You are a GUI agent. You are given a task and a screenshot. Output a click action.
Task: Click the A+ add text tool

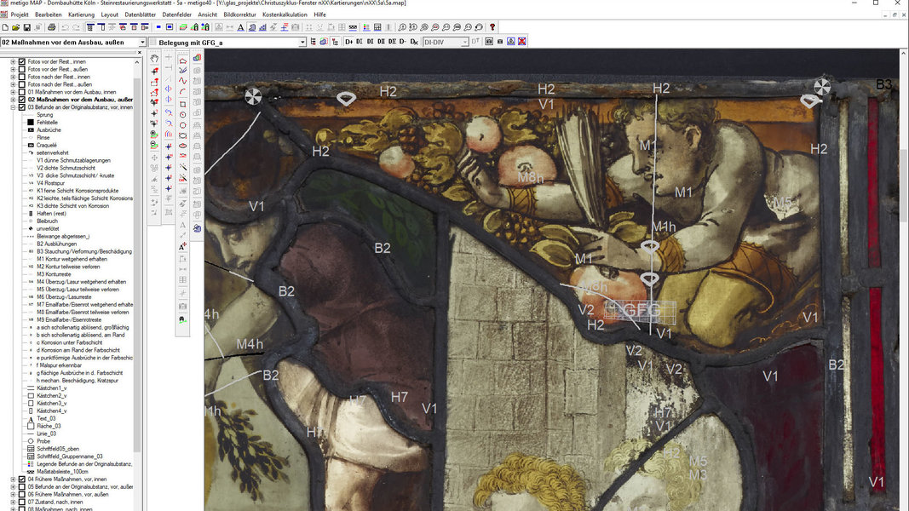coord(182,247)
